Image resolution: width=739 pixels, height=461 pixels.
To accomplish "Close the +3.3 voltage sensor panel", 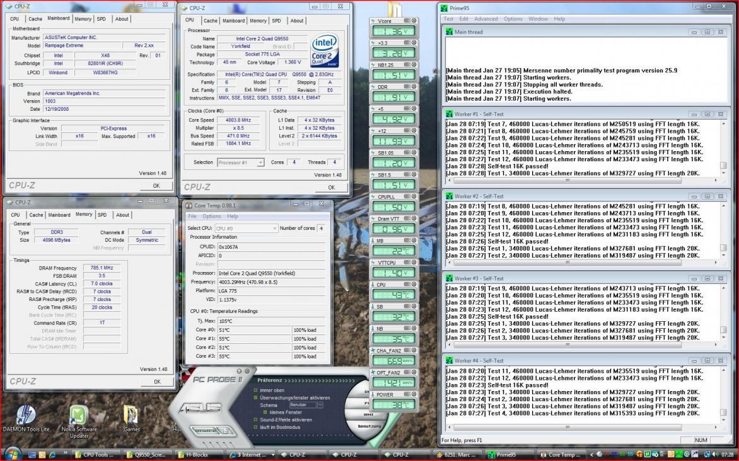I will (x=414, y=43).
